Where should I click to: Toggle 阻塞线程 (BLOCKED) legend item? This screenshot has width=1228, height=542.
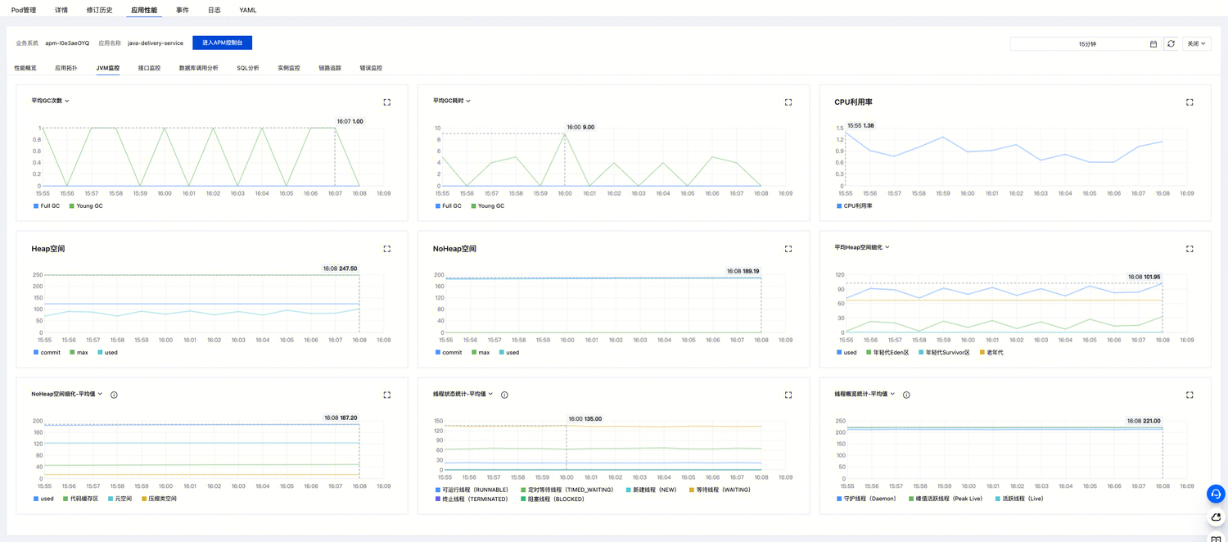(x=553, y=499)
